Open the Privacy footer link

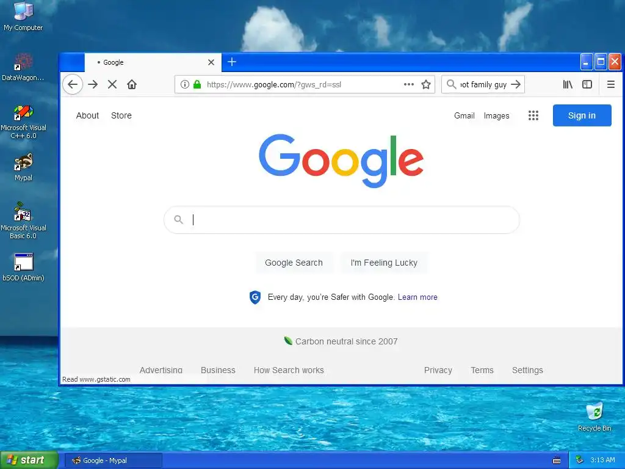pyautogui.click(x=438, y=370)
